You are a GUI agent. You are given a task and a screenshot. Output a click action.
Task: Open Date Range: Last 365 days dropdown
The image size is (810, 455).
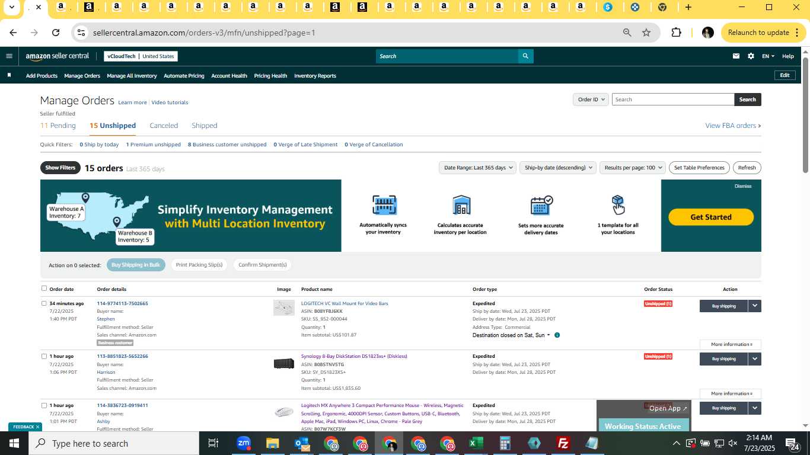click(x=477, y=168)
